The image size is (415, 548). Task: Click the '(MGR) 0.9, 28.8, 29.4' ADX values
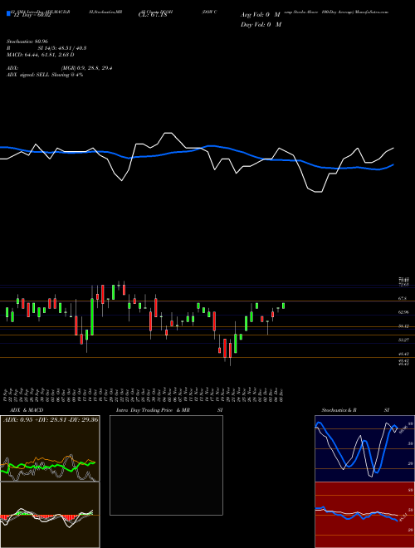86,68
